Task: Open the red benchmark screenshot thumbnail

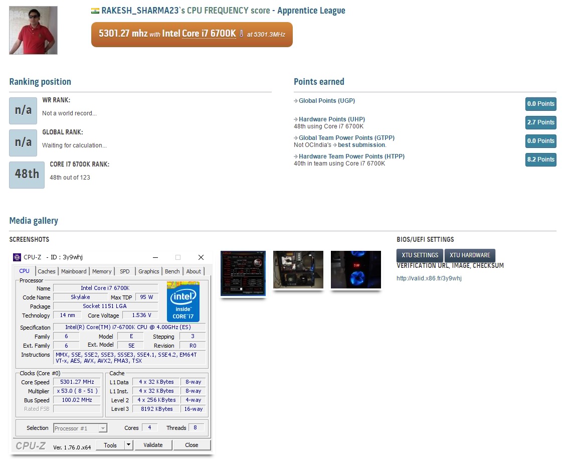Action: pyautogui.click(x=243, y=273)
